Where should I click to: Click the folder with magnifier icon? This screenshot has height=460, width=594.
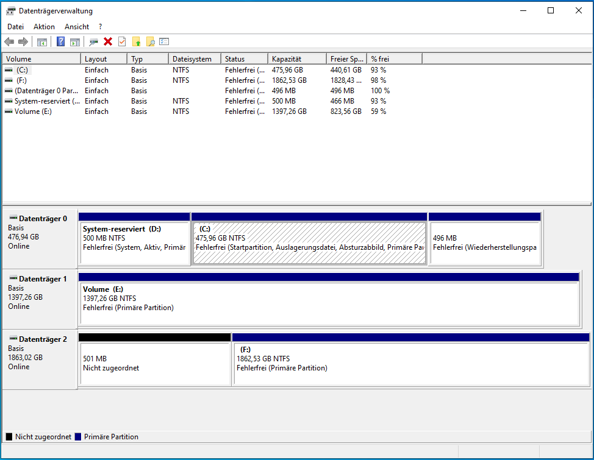coord(151,41)
